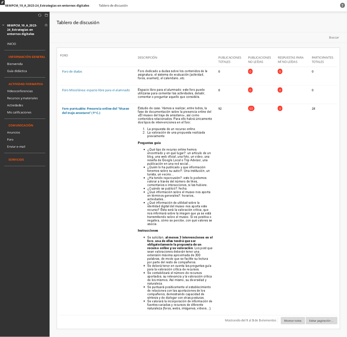
Task: Go to INICIO in the sidebar
Action: point(11,44)
